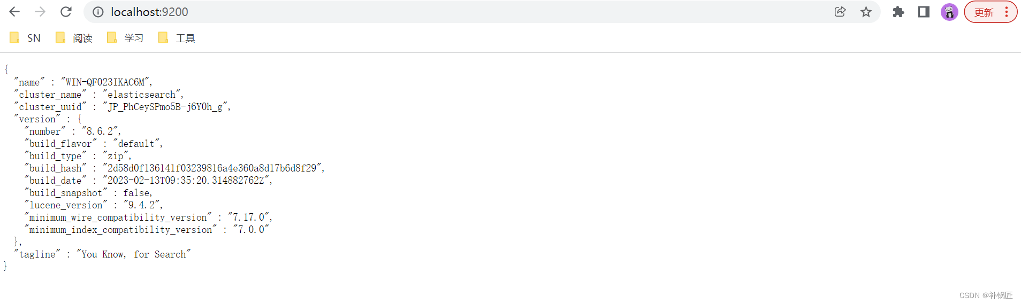The image size is (1021, 304).
Task: Click the forward navigation arrow
Action: point(40,12)
